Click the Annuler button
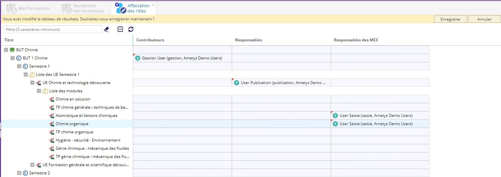This screenshot has height=177, width=501. (x=485, y=19)
